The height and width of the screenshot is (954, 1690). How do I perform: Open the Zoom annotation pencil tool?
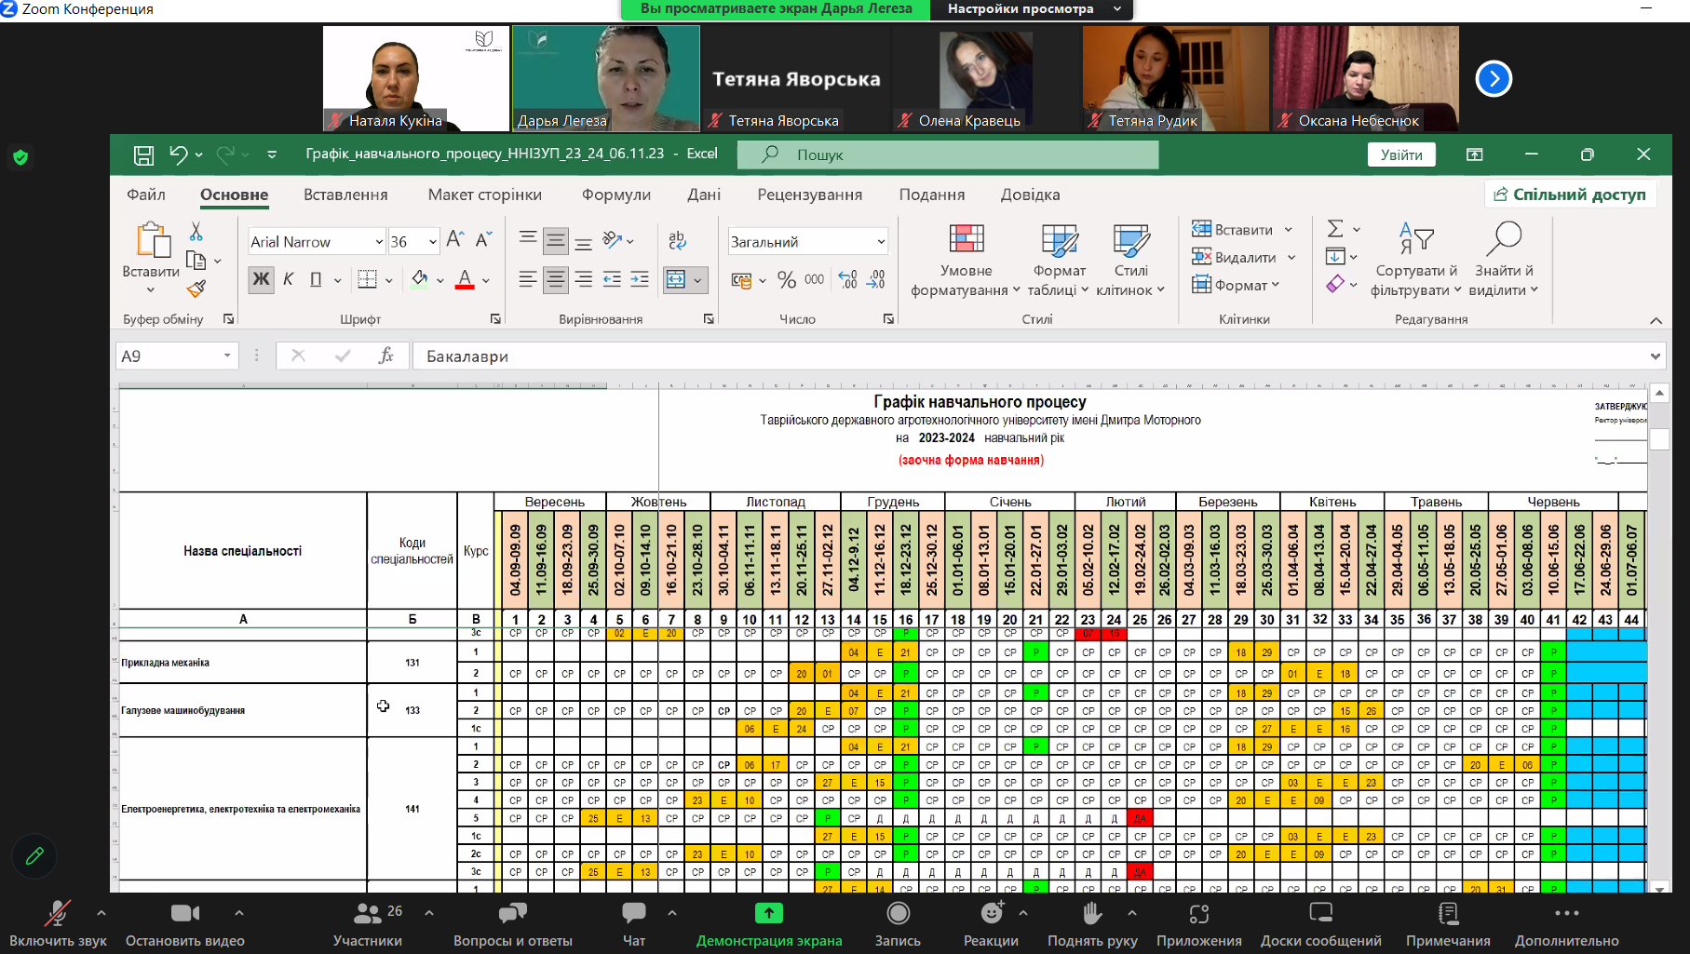pos(34,855)
